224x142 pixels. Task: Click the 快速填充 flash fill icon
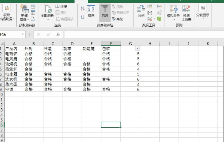pos(150,7)
